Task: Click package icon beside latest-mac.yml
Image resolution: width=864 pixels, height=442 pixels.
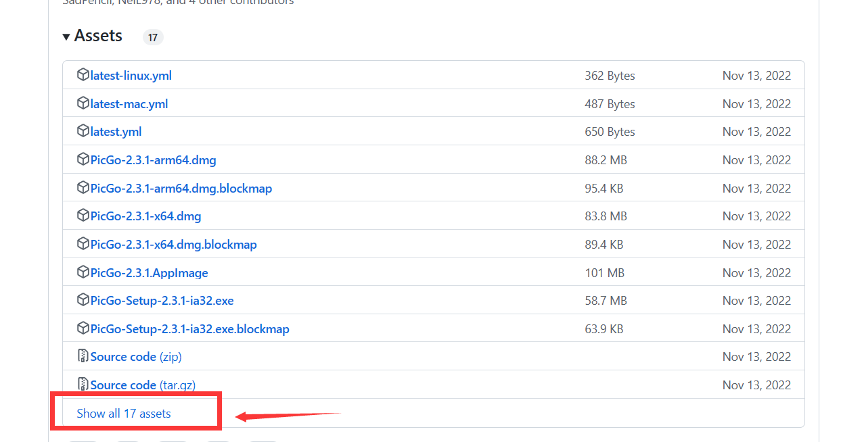Action: coord(83,103)
